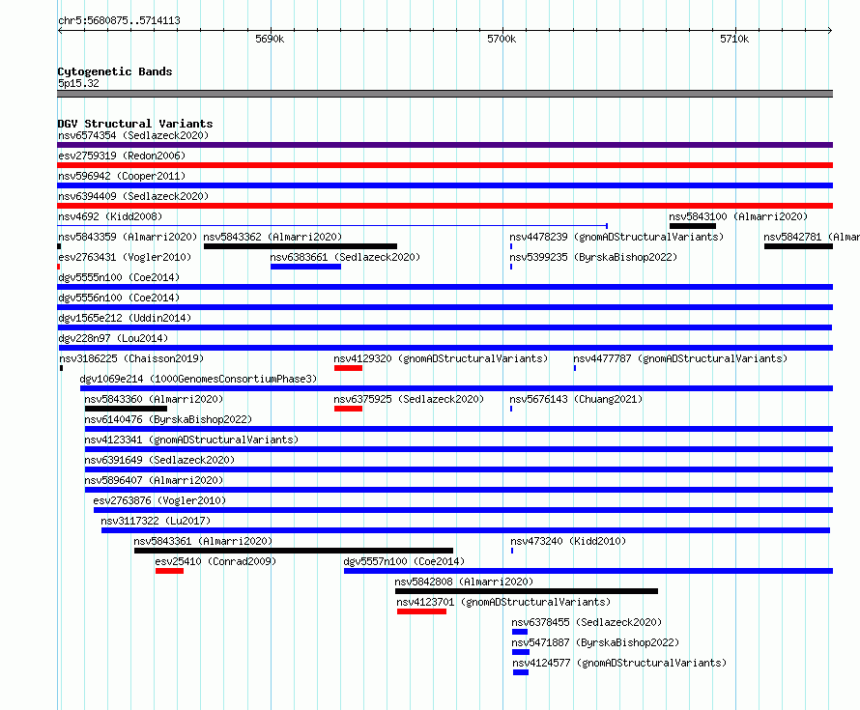The height and width of the screenshot is (710, 860).
Task: Click nsv6140476 (ByrskaBishop2022) label
Action: [x=168, y=419]
